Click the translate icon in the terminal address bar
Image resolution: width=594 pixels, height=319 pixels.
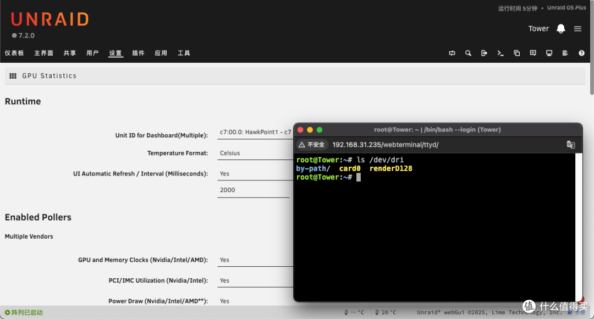(570, 145)
